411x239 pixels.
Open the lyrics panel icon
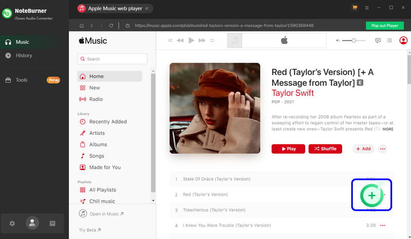[x=378, y=41]
